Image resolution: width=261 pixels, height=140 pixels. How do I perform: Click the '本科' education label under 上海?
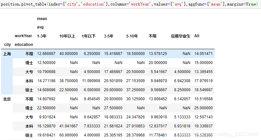tap(29, 81)
